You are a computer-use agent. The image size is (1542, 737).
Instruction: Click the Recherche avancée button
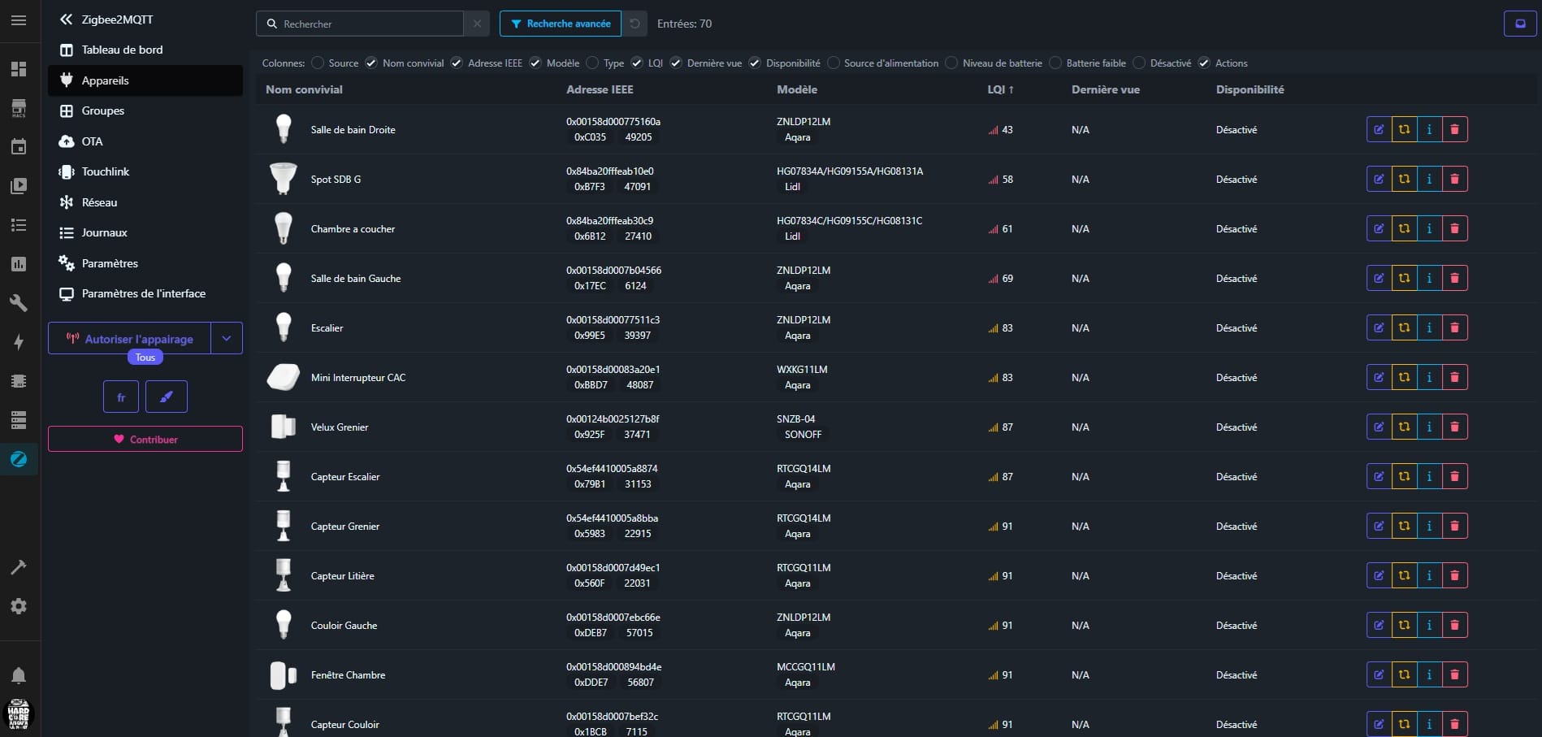(560, 24)
